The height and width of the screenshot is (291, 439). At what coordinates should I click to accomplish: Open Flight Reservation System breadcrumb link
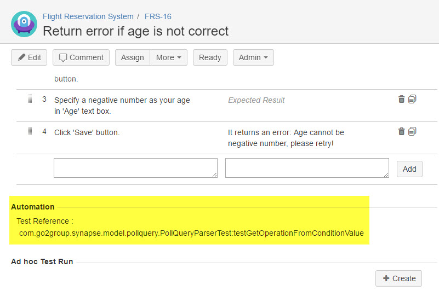click(88, 16)
